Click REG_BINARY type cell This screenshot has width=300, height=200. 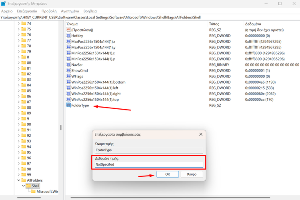[219, 65]
